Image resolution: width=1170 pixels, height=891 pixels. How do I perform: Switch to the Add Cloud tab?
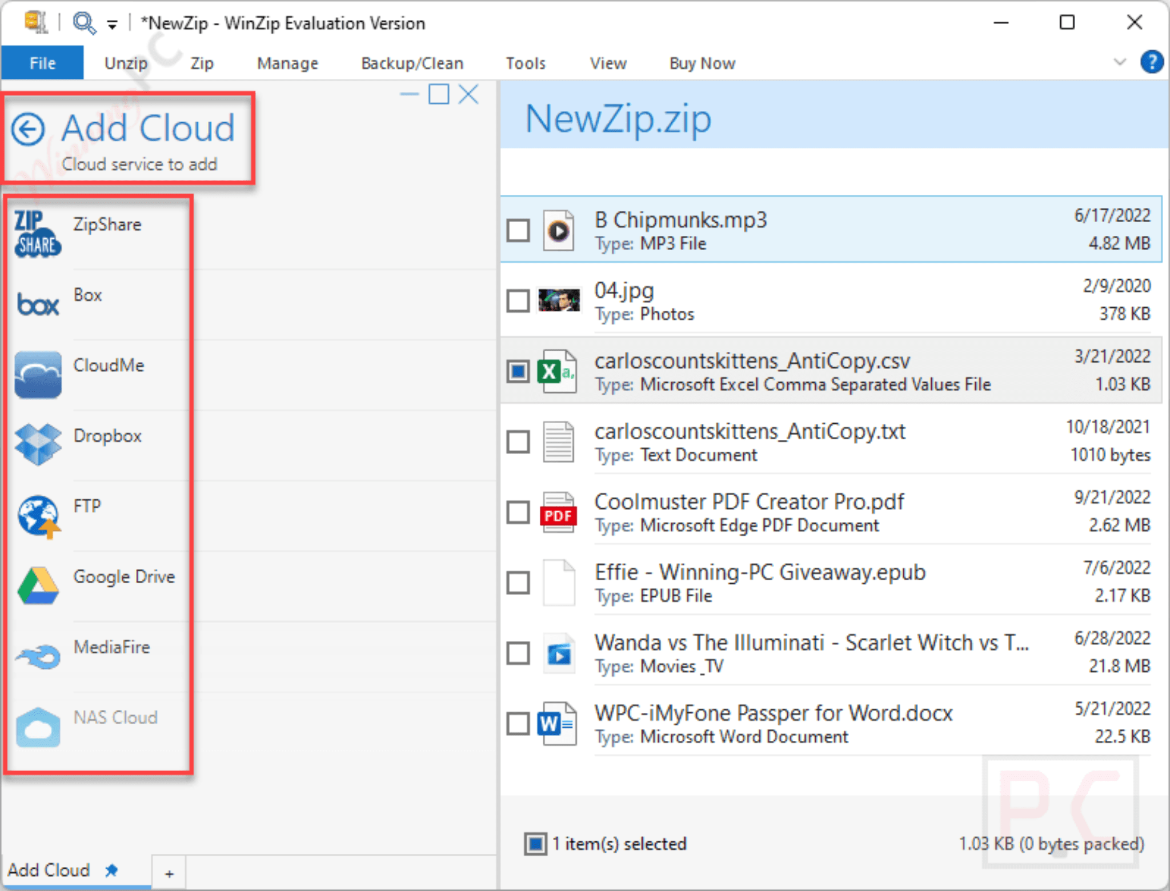(50, 870)
